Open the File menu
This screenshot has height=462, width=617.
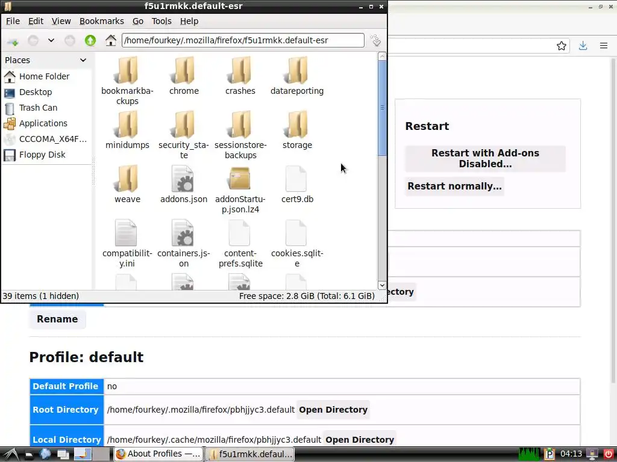pos(13,21)
